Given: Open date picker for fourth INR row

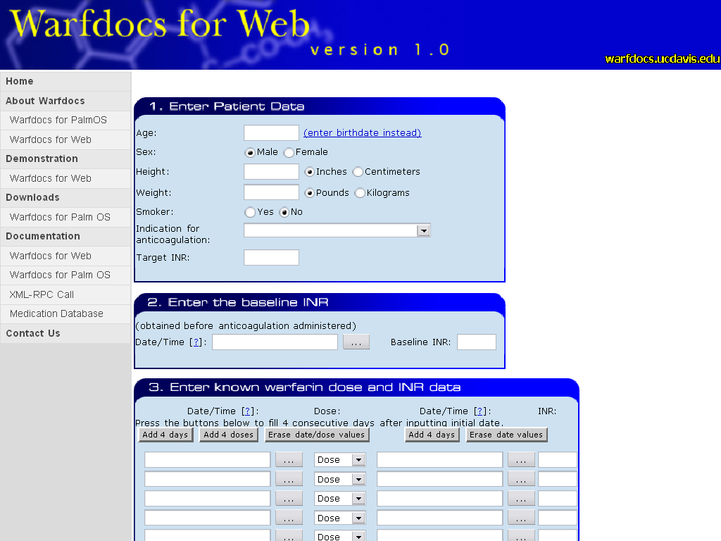Looking at the screenshot, I should pos(521,518).
